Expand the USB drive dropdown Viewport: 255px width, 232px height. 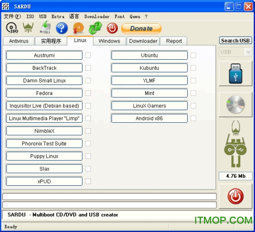click(249, 52)
